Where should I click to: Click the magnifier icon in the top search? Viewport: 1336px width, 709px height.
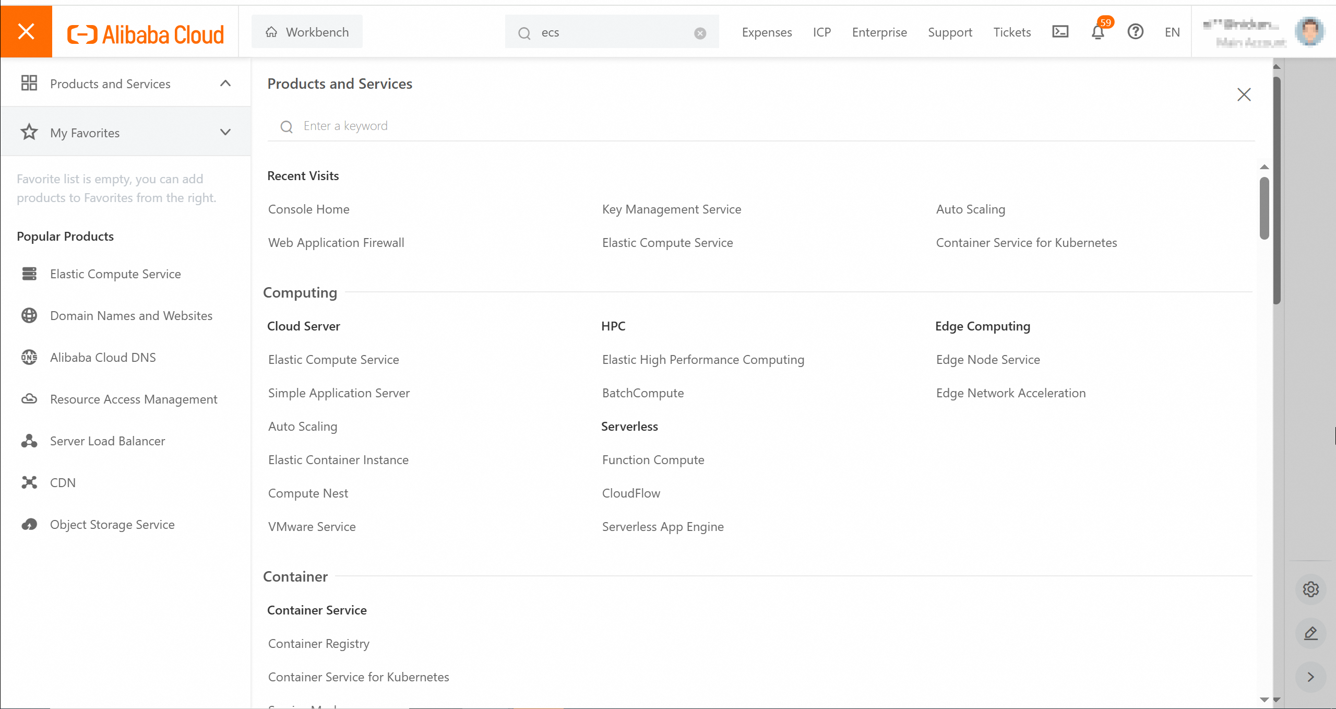(524, 33)
